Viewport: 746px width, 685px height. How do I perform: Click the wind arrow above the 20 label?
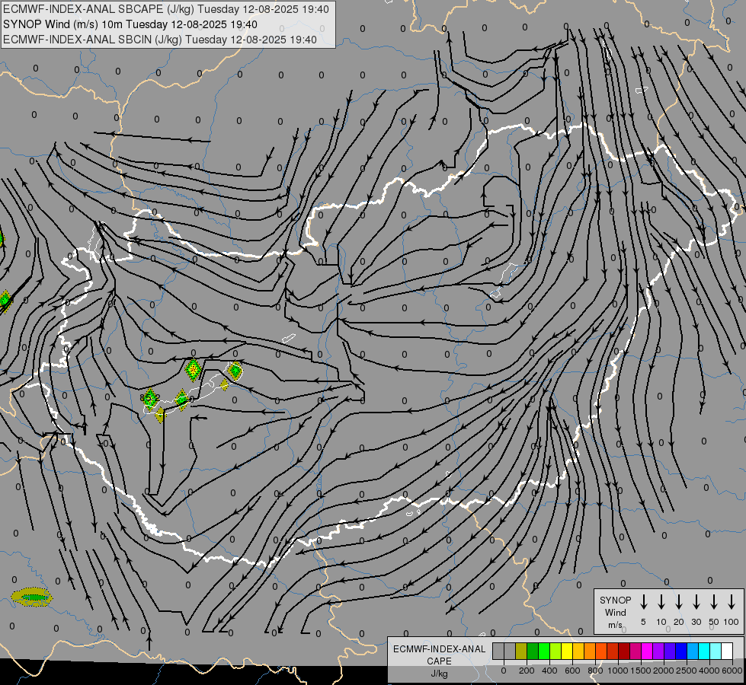pyautogui.click(x=678, y=602)
